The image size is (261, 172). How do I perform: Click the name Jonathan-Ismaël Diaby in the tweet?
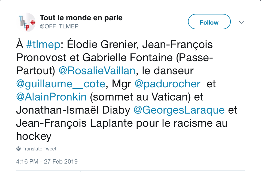(x=73, y=110)
